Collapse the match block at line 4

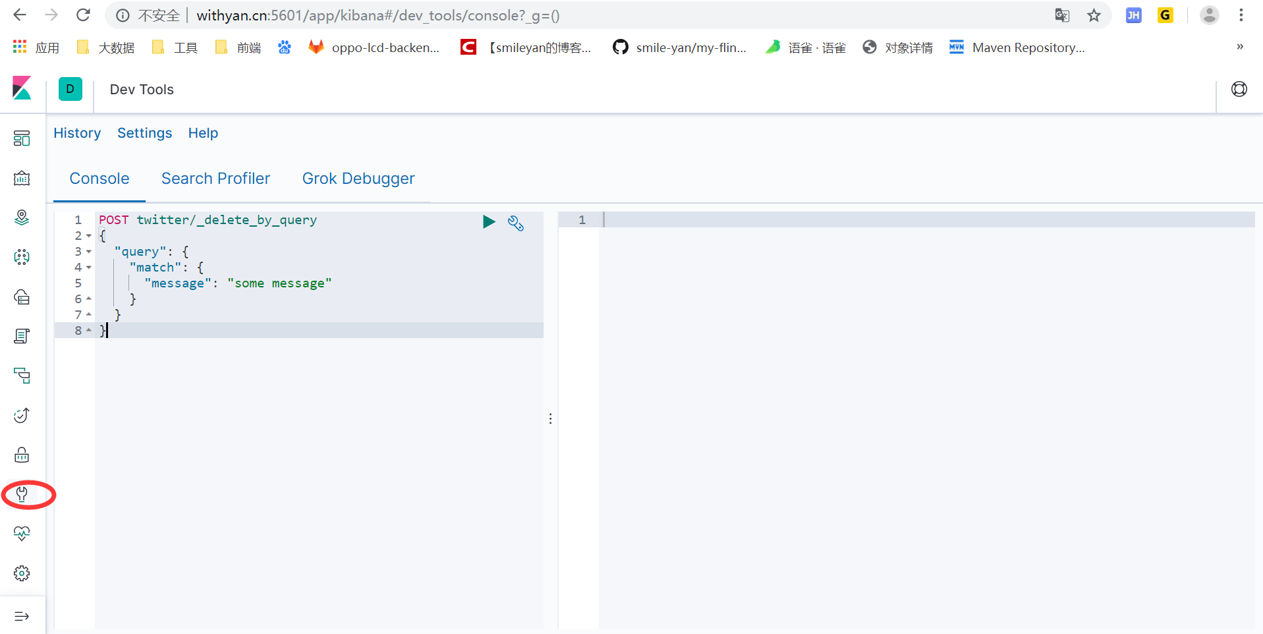pos(89,268)
